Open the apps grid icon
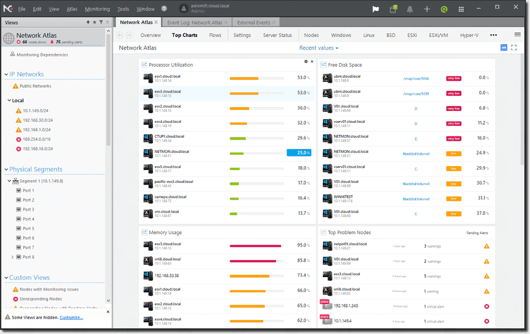 [x=461, y=9]
